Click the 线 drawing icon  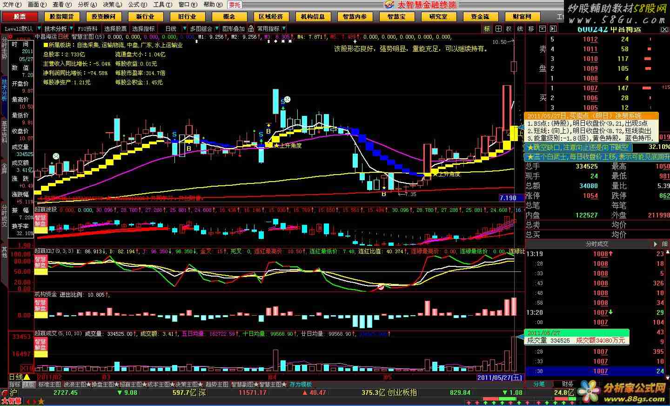[520, 28]
